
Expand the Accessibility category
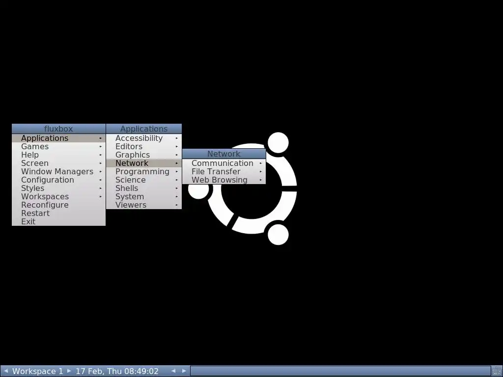pos(144,138)
